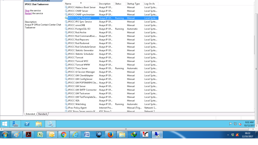Select IPOCC UI Session Manager service

111,72
